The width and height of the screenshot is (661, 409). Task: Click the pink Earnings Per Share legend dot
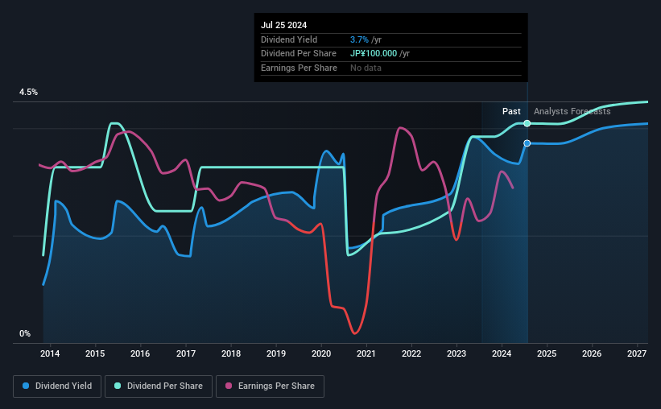[229, 386]
